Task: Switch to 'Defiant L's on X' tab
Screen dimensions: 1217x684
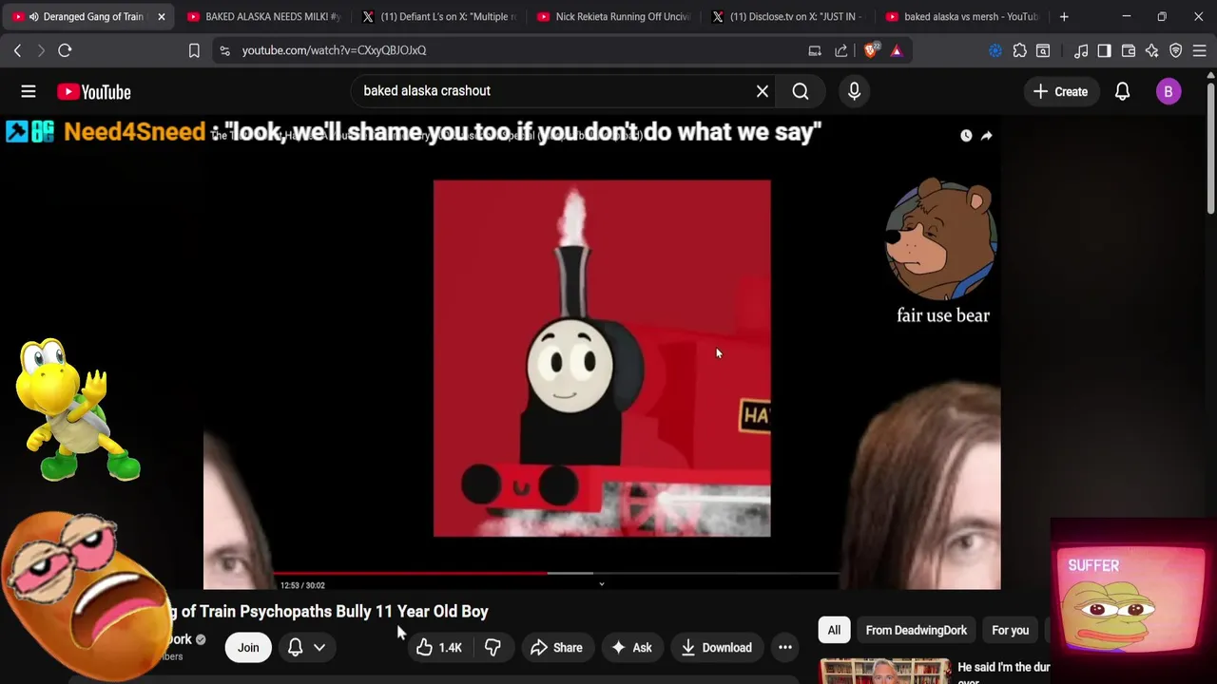Action: click(438, 16)
